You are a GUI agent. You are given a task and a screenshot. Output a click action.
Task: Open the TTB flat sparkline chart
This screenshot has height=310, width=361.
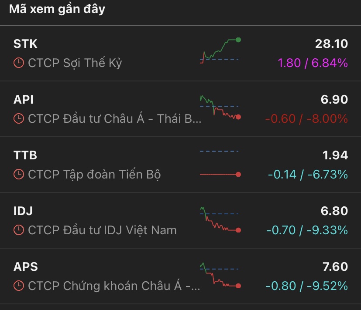tap(220, 164)
